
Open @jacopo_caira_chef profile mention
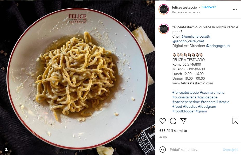[188, 41]
